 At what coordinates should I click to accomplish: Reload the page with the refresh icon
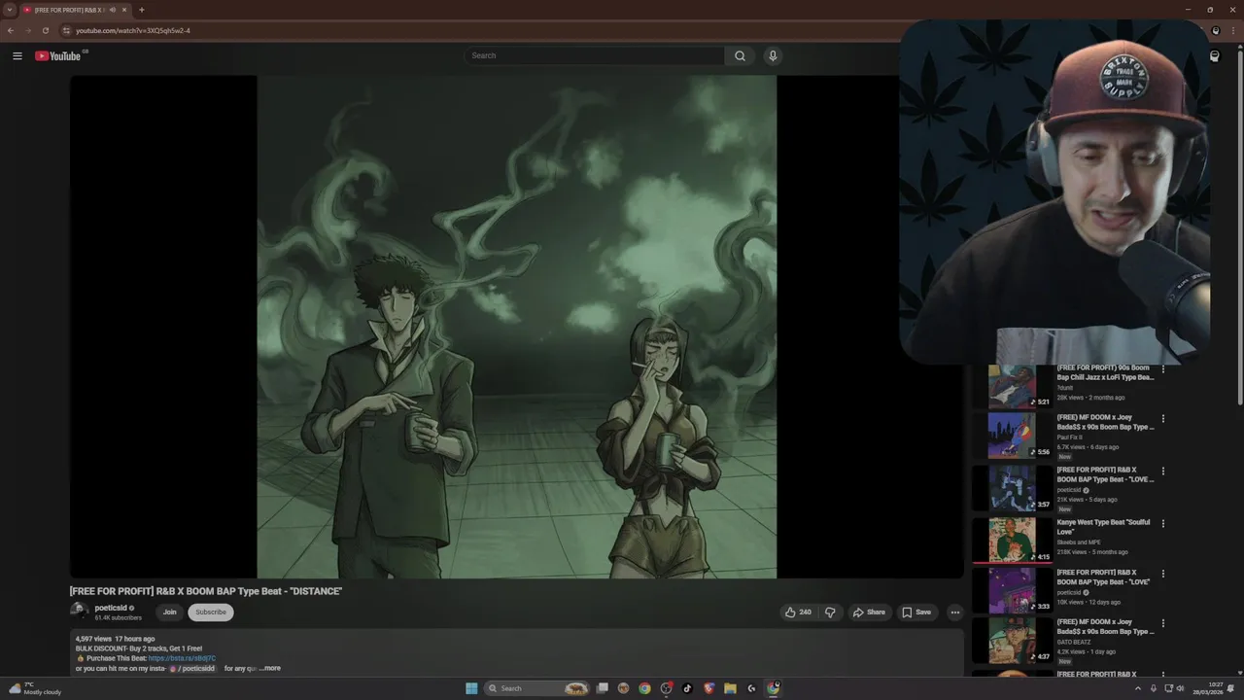[45, 30]
